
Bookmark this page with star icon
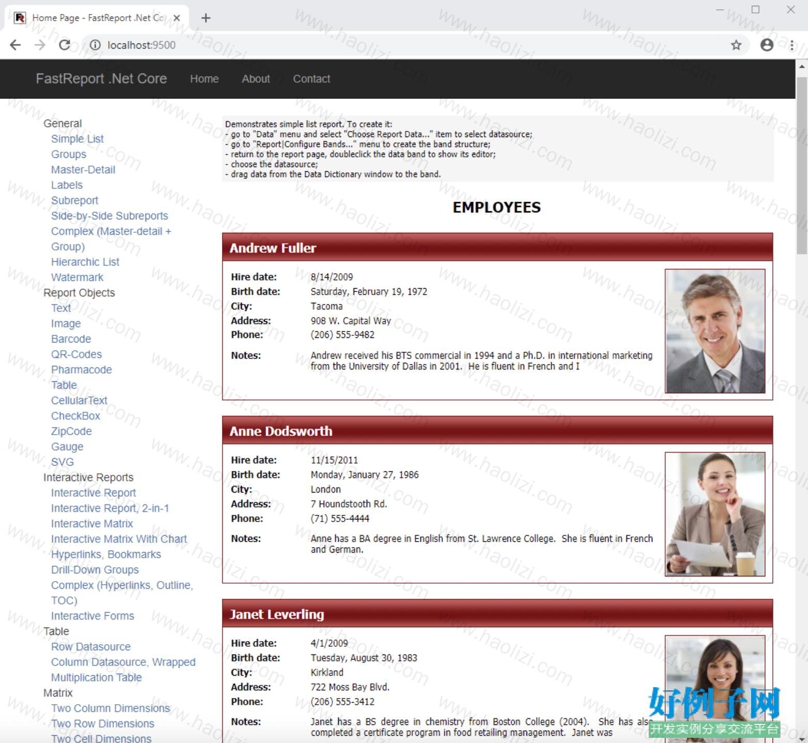pyautogui.click(x=736, y=45)
